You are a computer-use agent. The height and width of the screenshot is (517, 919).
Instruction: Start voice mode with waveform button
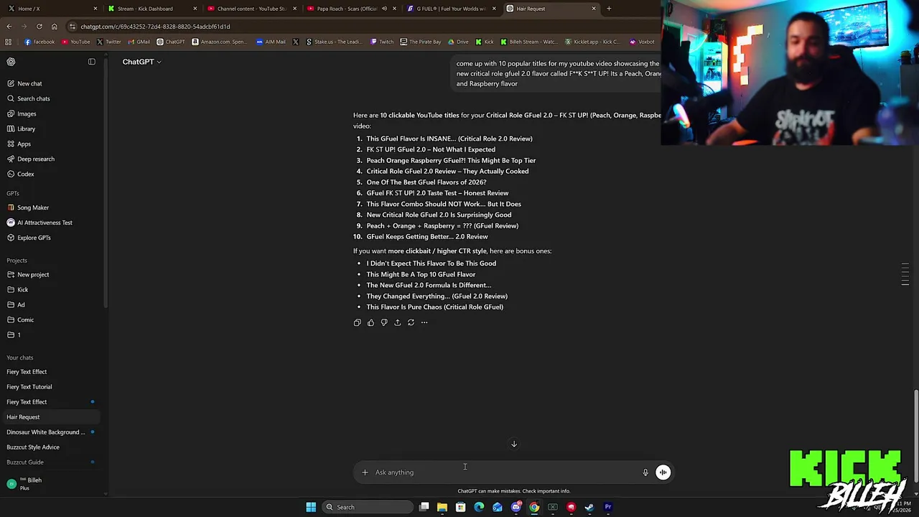click(663, 472)
